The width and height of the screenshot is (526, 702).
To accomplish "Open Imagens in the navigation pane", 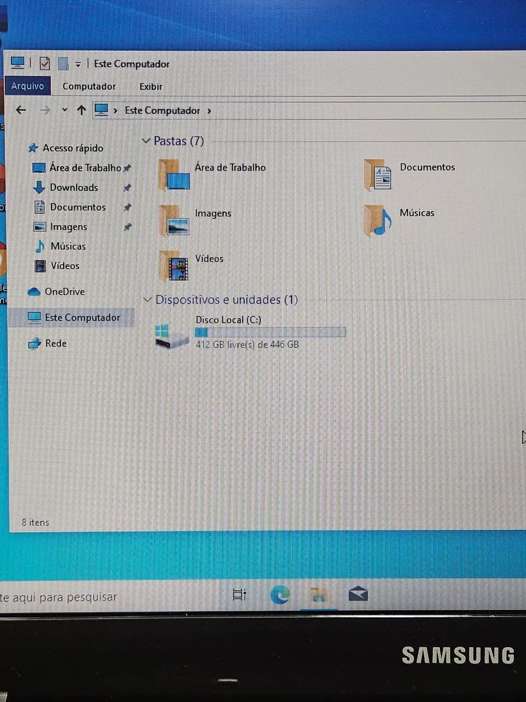I will pyautogui.click(x=68, y=227).
